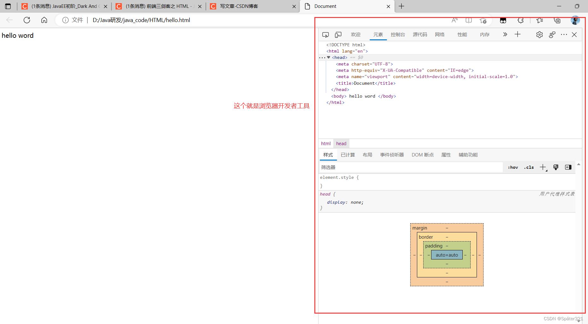The height and width of the screenshot is (324, 588).
Task: Select the body element line
Action: [x=363, y=96]
